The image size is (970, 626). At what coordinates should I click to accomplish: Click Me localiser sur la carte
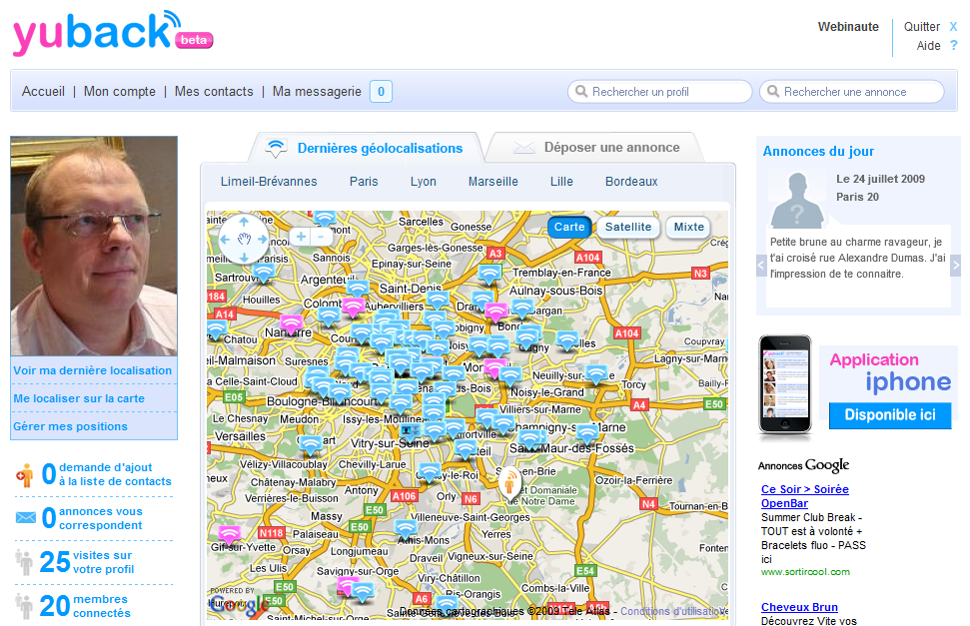(79, 398)
